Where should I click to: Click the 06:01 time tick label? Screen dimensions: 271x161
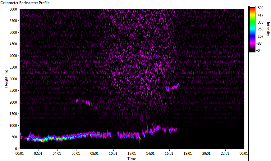pos(76,154)
